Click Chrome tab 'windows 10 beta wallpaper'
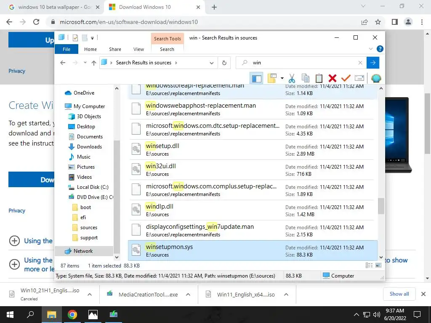Viewport: 431px width, 323px height. tap(54, 7)
